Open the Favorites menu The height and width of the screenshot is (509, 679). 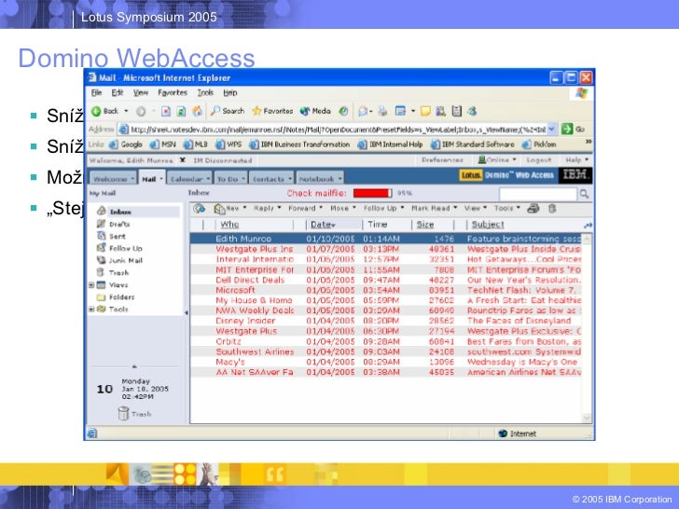tap(173, 92)
